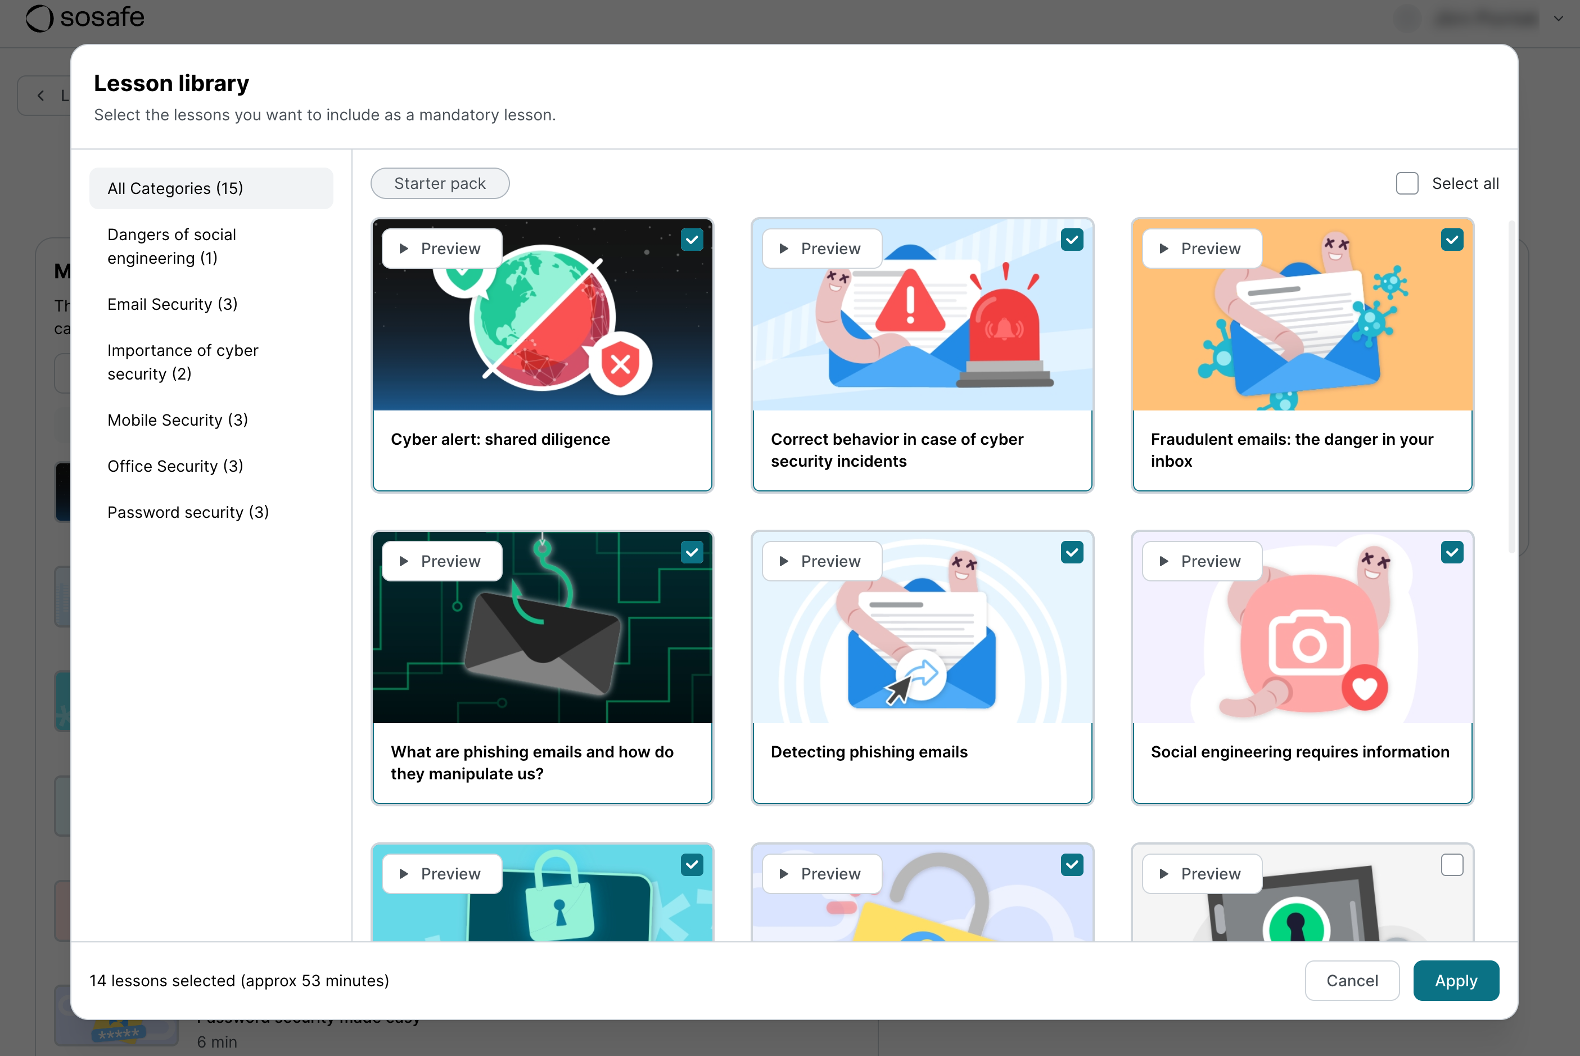1580x1056 pixels.
Task: Uncheck the teal padlock lesson checkbox
Action: point(692,865)
